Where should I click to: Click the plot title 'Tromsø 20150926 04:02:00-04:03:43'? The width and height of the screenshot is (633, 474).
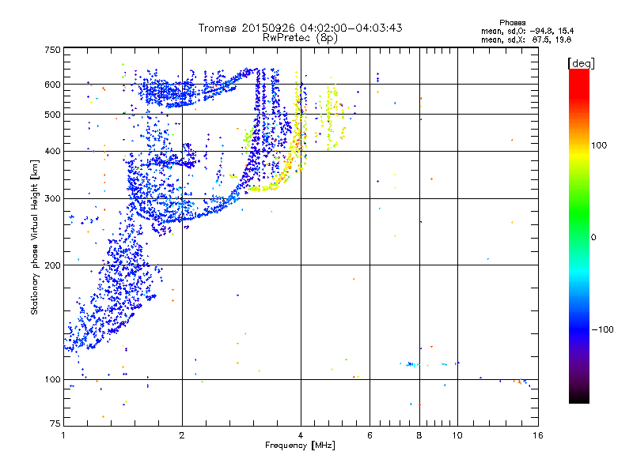(x=300, y=28)
